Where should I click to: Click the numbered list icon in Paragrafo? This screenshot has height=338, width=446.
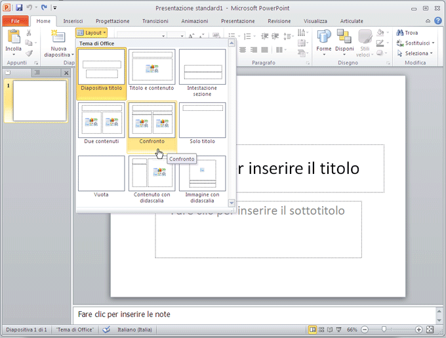247,36
